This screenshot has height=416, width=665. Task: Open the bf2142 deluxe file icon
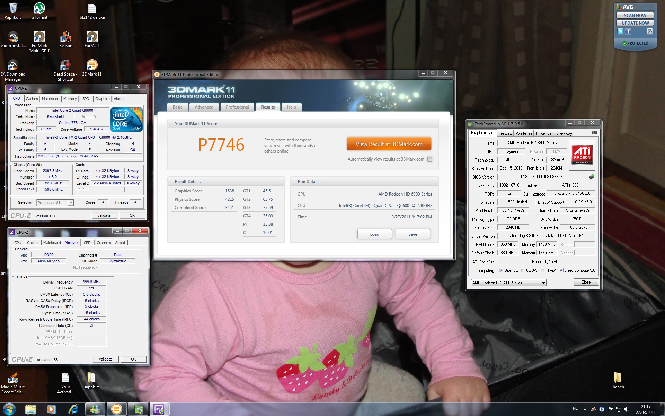coord(92,11)
